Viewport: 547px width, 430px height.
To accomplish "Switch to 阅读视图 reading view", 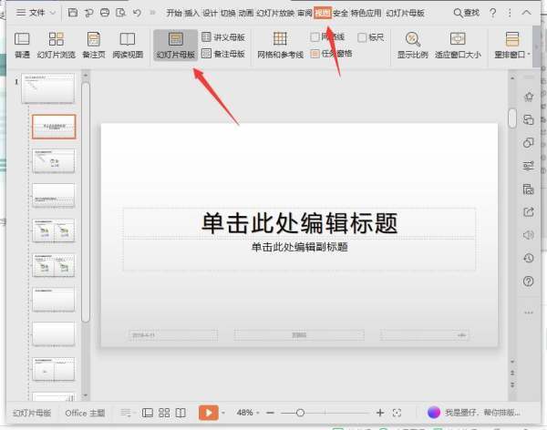I will click(128, 44).
